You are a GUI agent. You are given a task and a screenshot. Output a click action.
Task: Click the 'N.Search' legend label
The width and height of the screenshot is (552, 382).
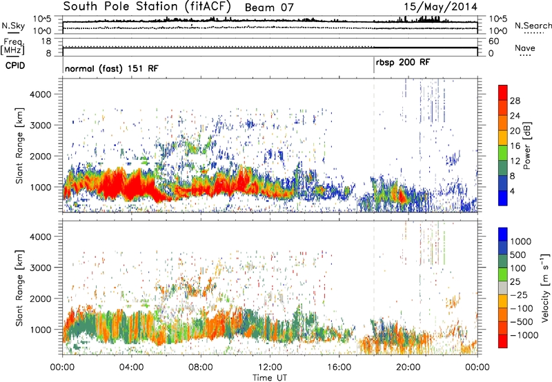[x=533, y=26]
